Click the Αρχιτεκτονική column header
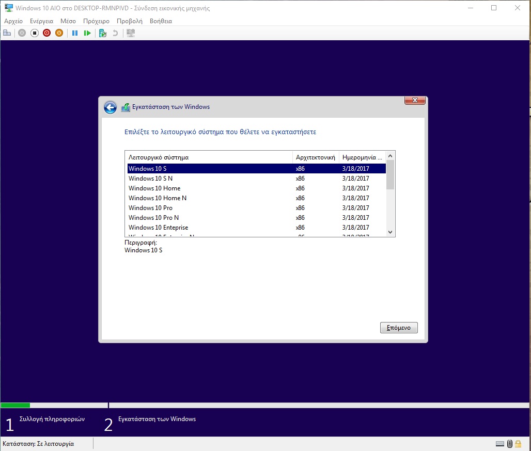 point(316,157)
